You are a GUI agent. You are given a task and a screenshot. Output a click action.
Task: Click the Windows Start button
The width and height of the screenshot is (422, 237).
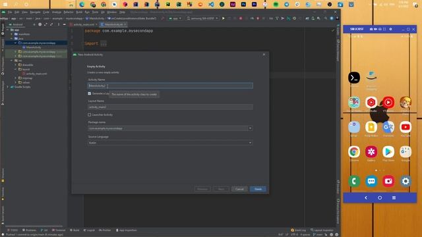[x=5, y=5]
